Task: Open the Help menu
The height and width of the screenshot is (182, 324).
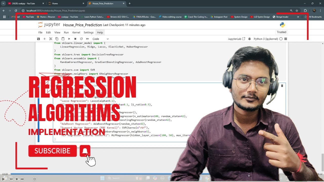Action: click(100, 32)
